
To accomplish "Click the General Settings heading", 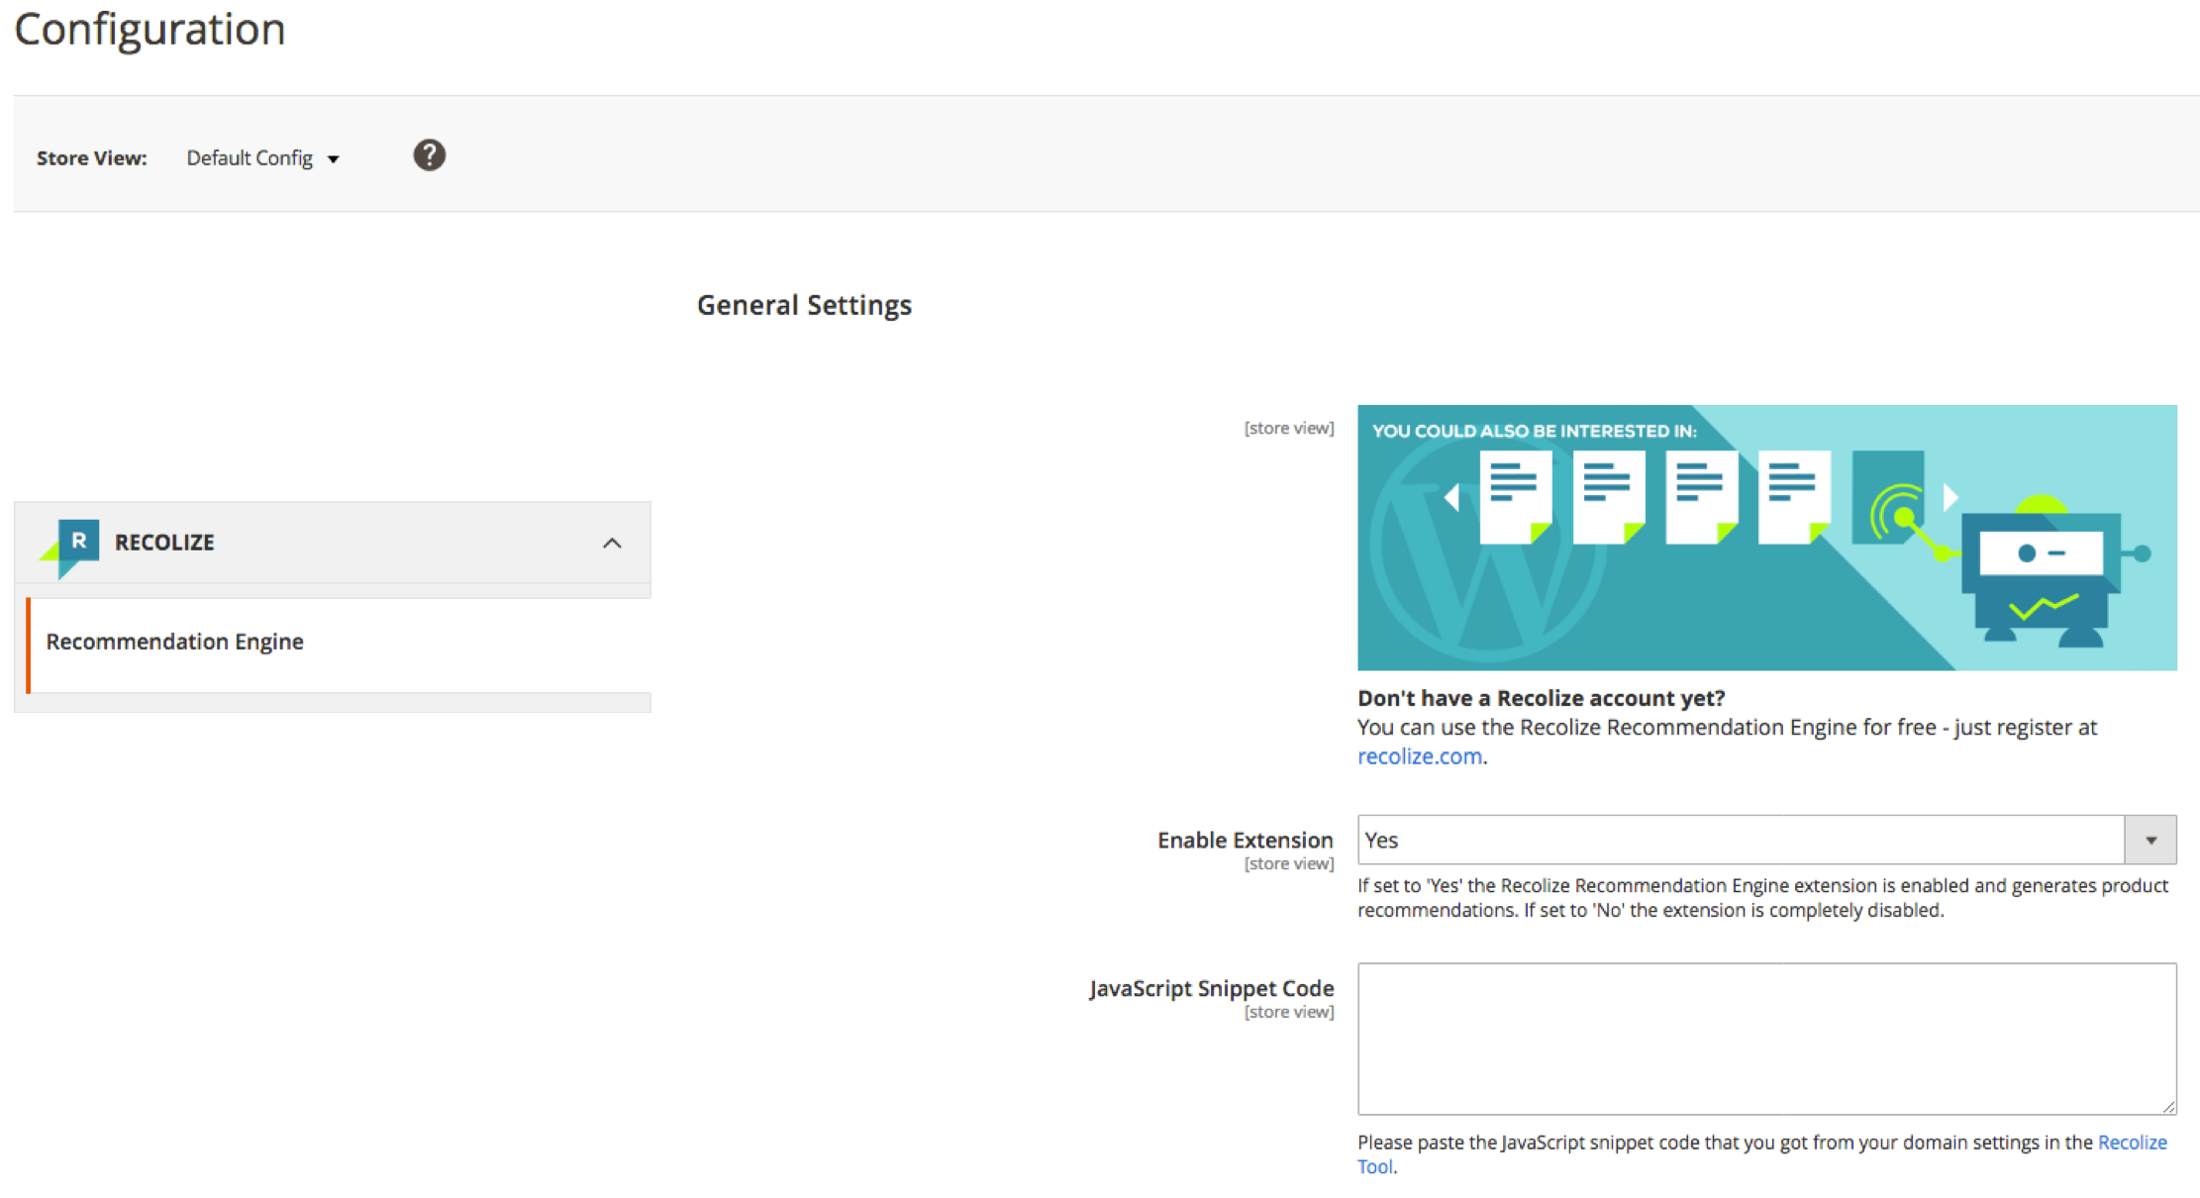I will 804,305.
